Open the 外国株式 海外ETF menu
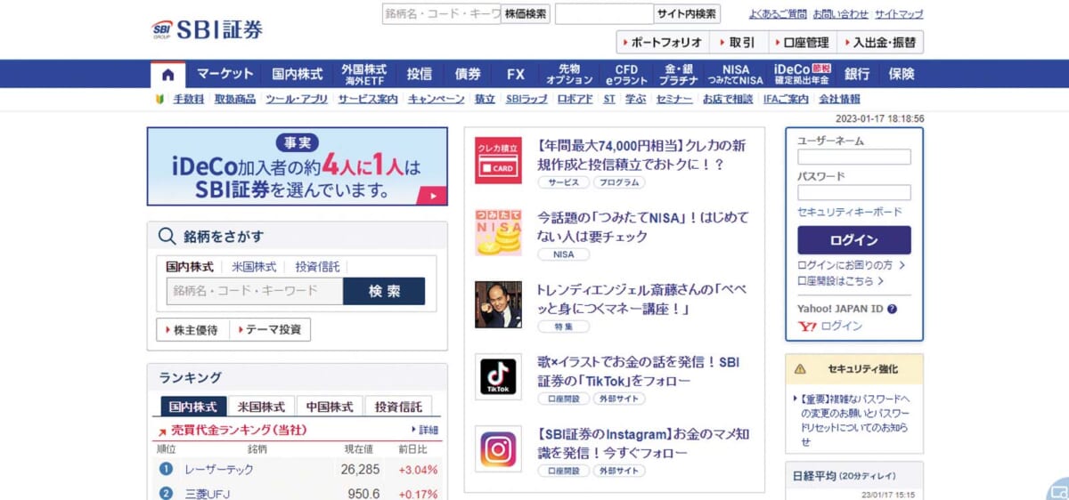 363,74
